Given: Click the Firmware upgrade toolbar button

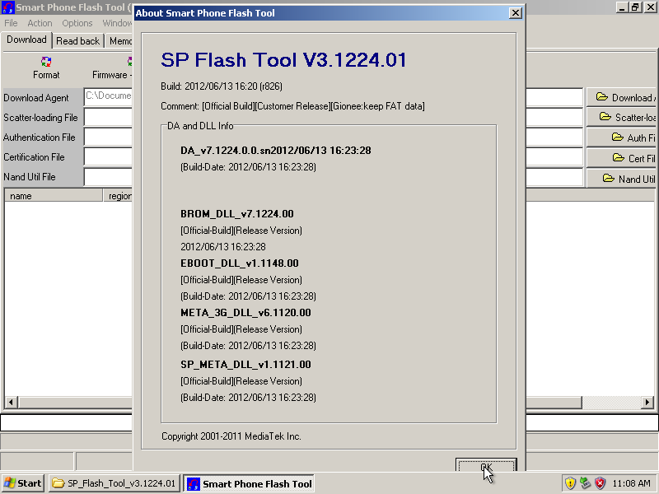Looking at the screenshot, I should point(112,68).
